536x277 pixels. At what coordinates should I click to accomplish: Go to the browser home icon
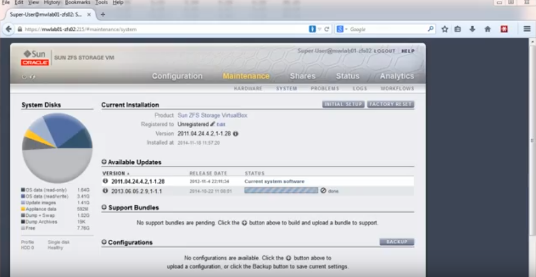point(488,29)
